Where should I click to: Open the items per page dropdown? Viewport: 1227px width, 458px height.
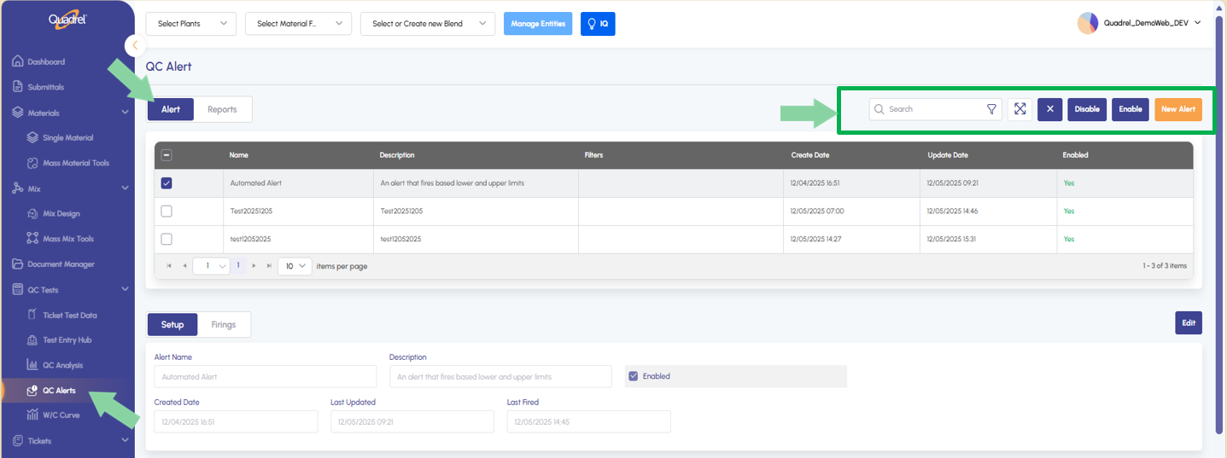click(x=295, y=266)
